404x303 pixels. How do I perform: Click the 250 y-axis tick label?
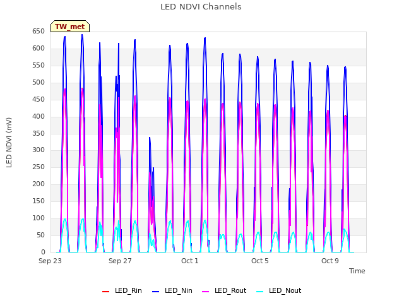tap(39, 167)
